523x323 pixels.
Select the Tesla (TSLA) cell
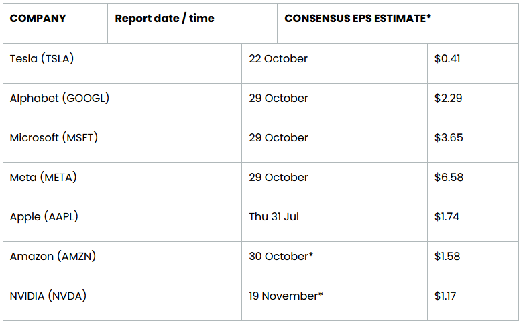tap(42, 59)
